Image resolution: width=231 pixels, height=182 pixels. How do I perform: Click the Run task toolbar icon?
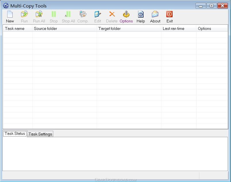[24, 14]
